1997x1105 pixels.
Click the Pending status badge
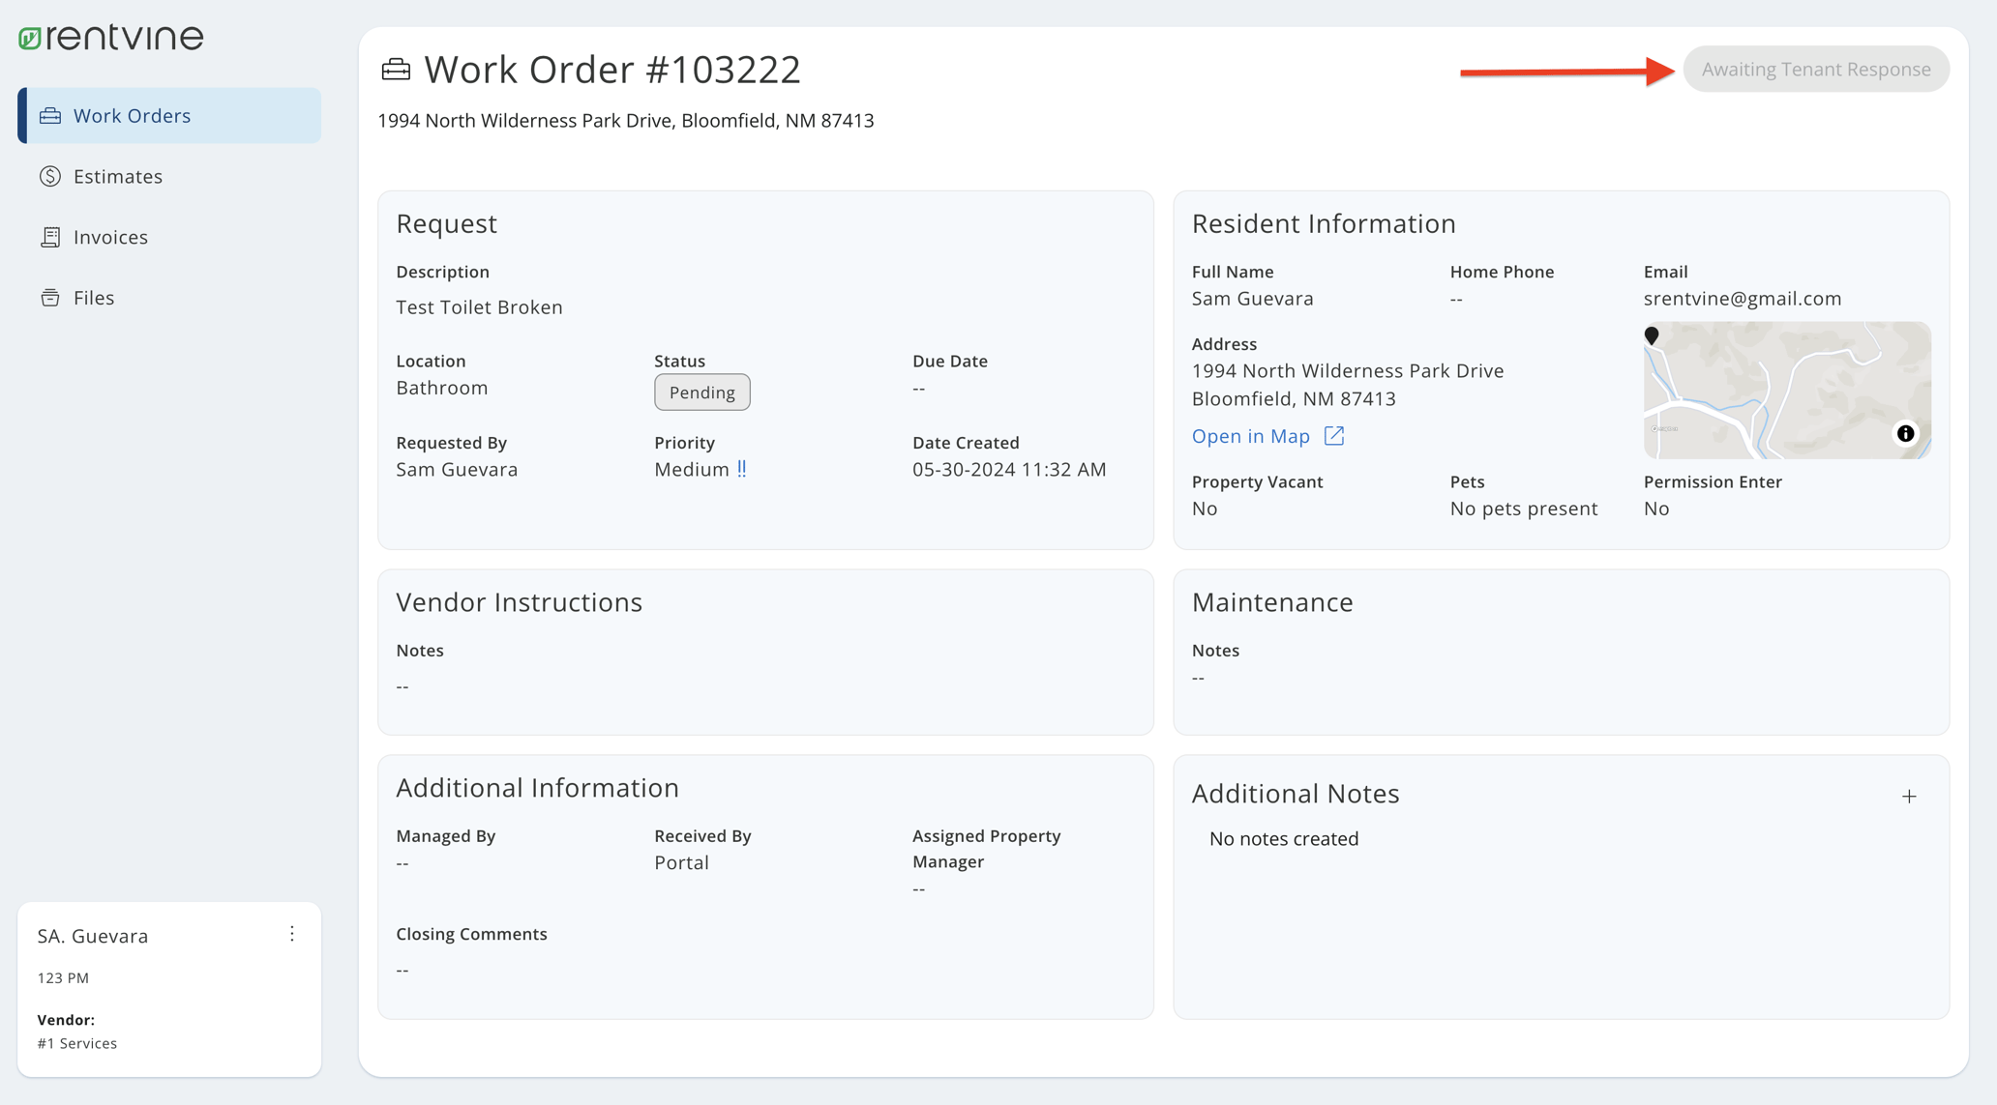point(701,393)
